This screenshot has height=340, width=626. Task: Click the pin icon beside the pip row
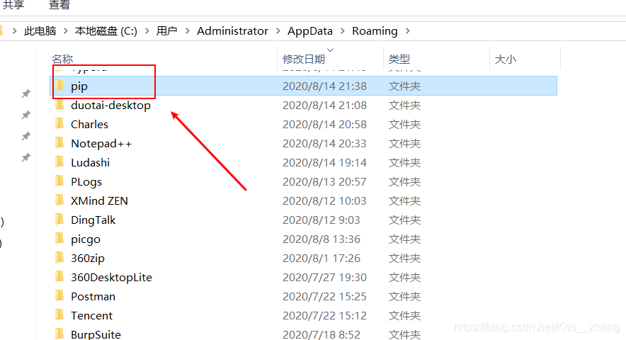pyautogui.click(x=26, y=94)
